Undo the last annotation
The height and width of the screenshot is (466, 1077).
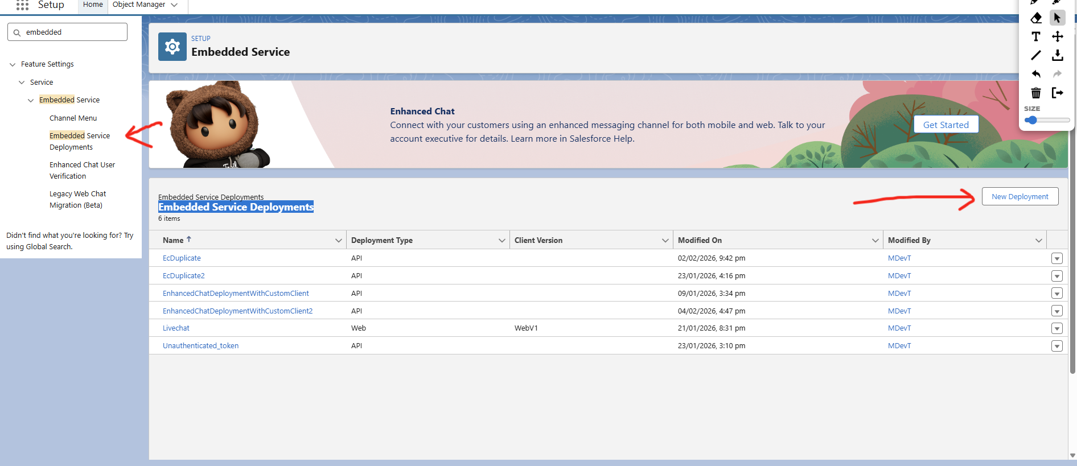[1036, 74]
